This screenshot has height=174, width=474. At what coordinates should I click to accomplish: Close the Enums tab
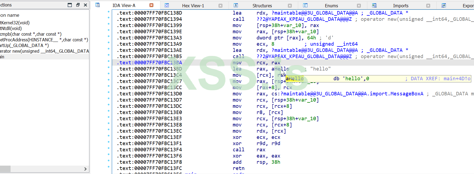(359, 5)
